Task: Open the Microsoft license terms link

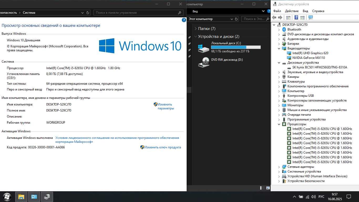Action: (117, 140)
